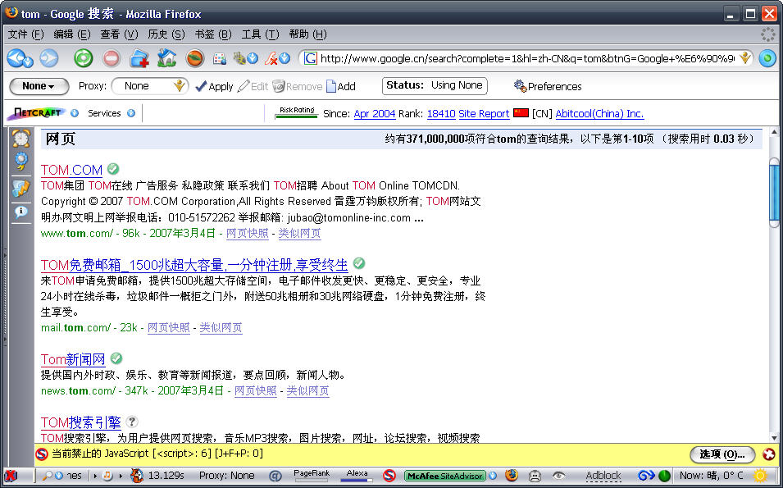Open the address bar URL history dropdown

(744, 58)
